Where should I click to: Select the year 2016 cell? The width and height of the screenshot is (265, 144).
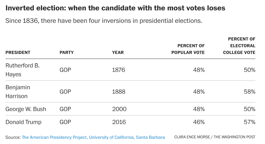[x=119, y=122]
